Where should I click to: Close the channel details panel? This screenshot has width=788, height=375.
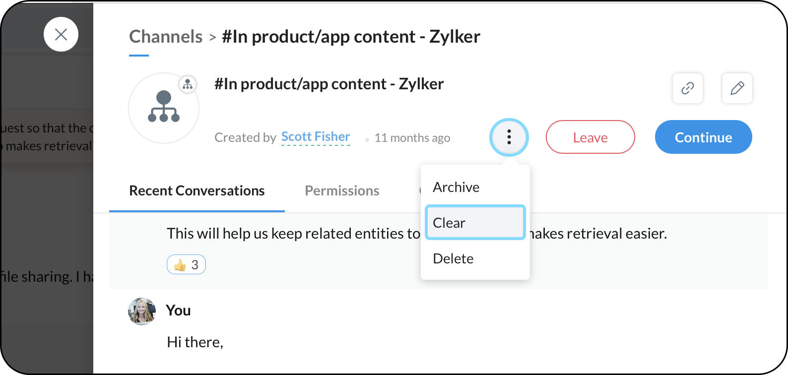coord(61,34)
